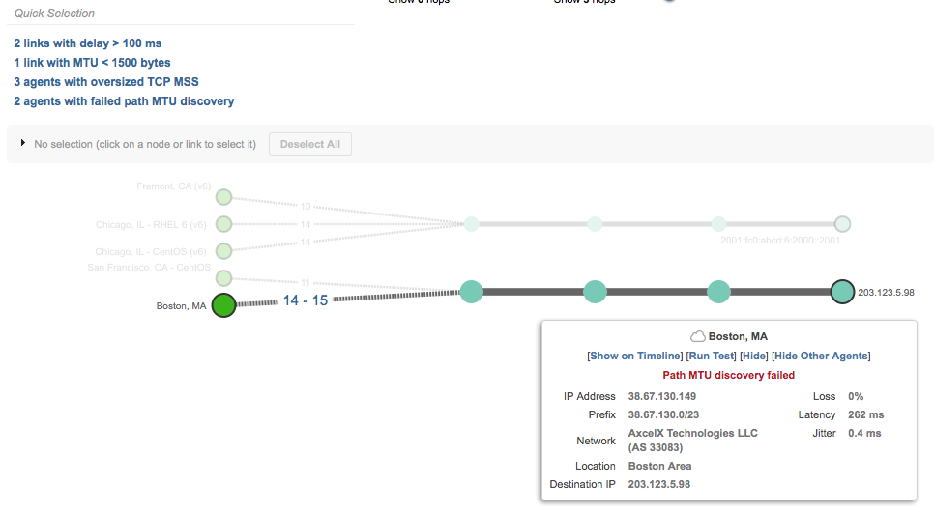This screenshot has height=514, width=934.
Task: Expand the No selection disclosure triangle
Action: pos(22,143)
